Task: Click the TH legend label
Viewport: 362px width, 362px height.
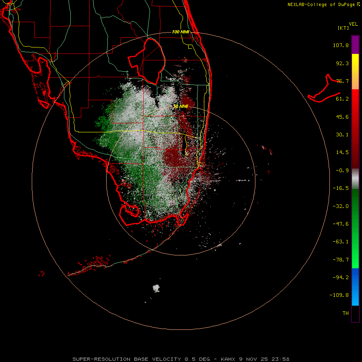Action: (346, 313)
